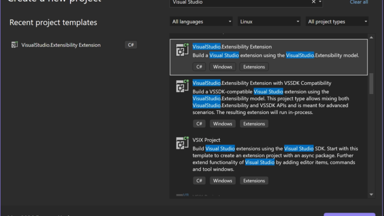The height and width of the screenshot is (216, 384).
Task: Click Extensions tag under VSSDK Compatibility template
Action: pyautogui.click(x=254, y=124)
